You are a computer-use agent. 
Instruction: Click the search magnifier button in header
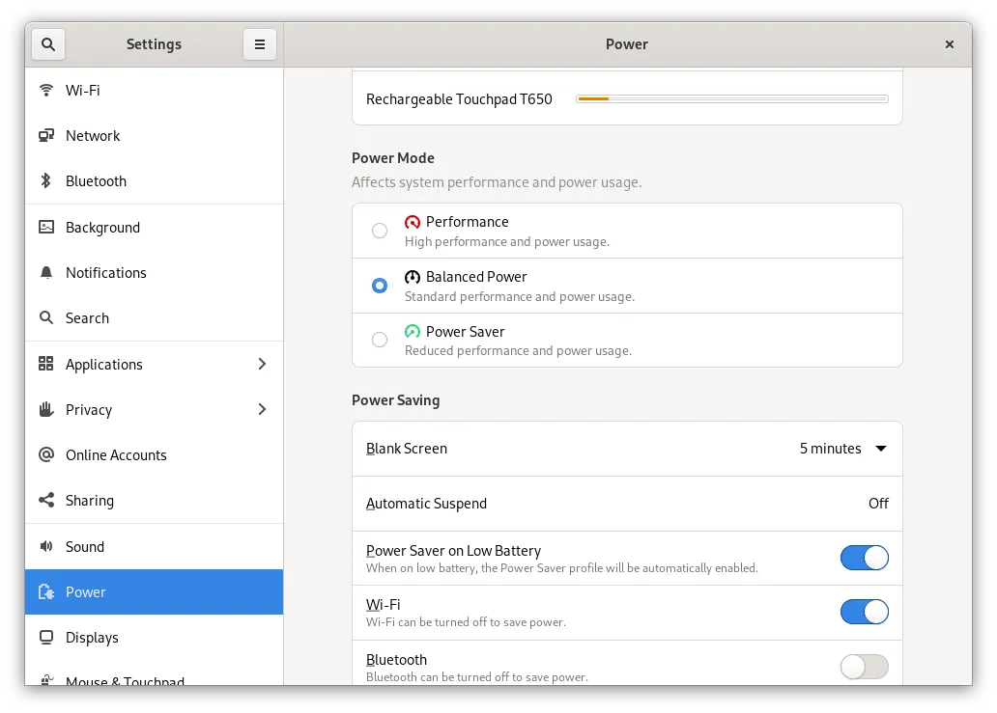[48, 44]
